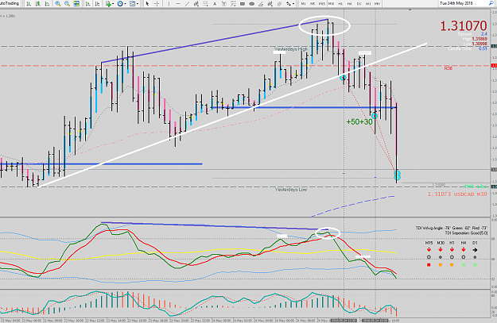The height and width of the screenshot is (323, 497).
Task: Click the 1.31073 USDCAD M30 label
Action: point(457,194)
